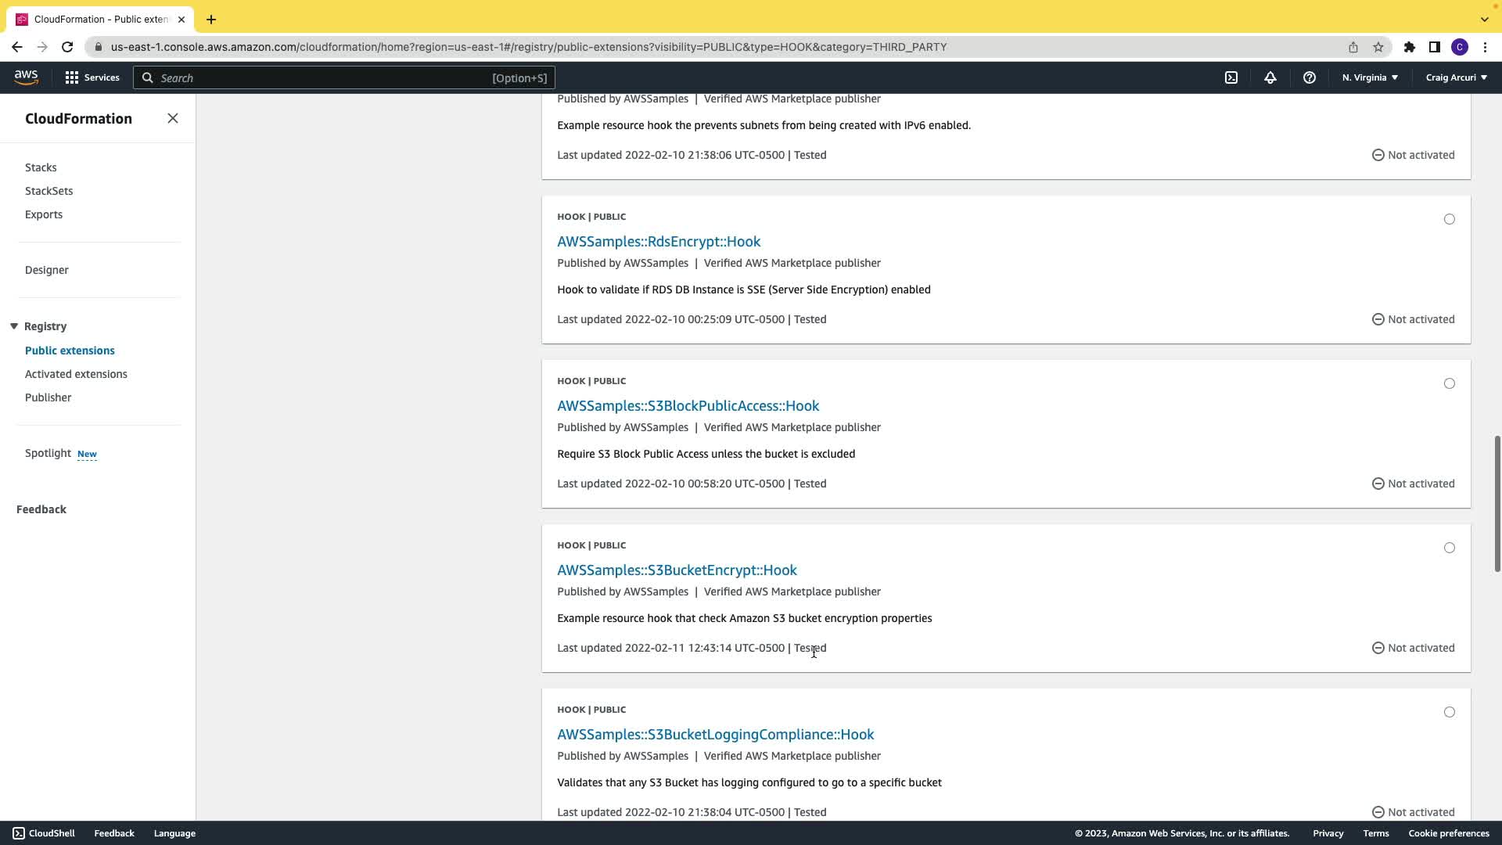The height and width of the screenshot is (845, 1502).
Task: Select the S3BlockPublicAccess hook radio button
Action: 1450,383
